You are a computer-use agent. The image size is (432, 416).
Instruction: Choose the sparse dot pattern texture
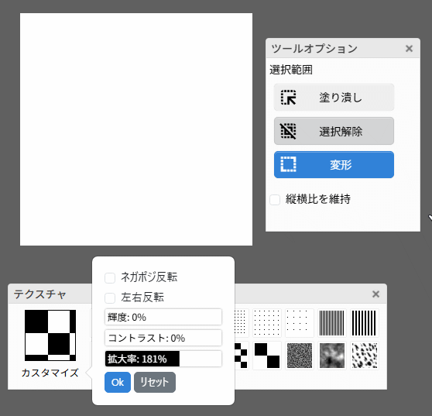[x=300, y=323]
